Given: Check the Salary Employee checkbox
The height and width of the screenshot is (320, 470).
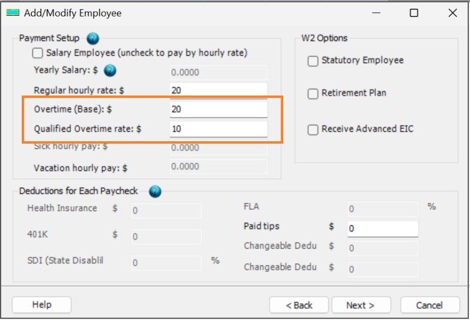Looking at the screenshot, I should click(x=38, y=53).
